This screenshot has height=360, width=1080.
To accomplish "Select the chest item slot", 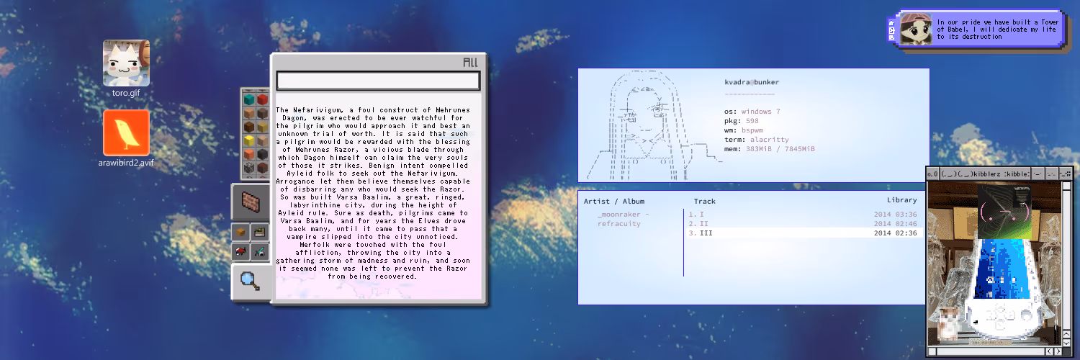I will (241, 232).
